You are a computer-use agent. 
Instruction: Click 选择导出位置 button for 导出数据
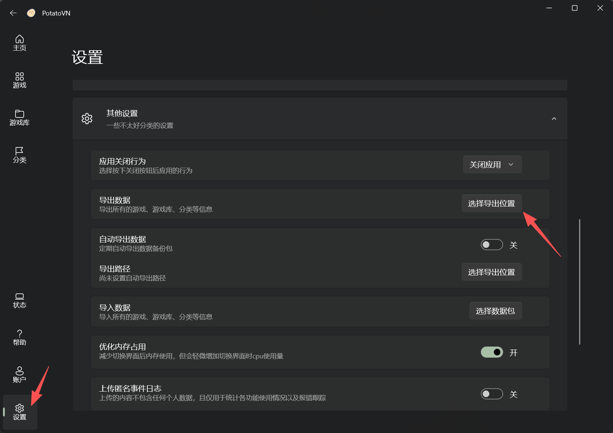tap(491, 203)
